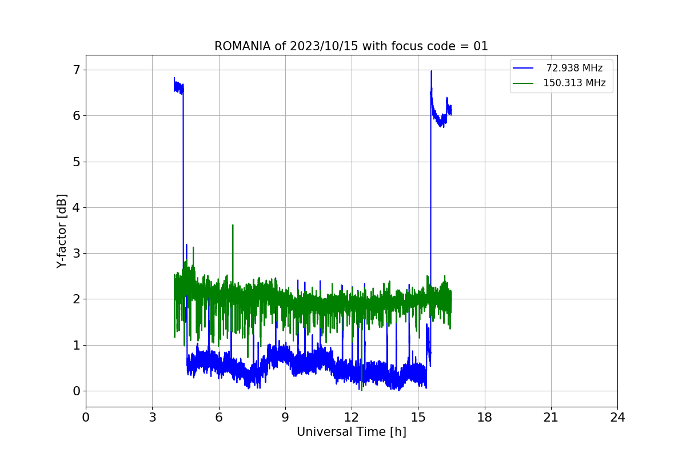The height and width of the screenshot is (457, 686).
Task: Click the plot title "ROMANIA of 2023/10/15 with focus code = 01"
Action: tap(351, 46)
